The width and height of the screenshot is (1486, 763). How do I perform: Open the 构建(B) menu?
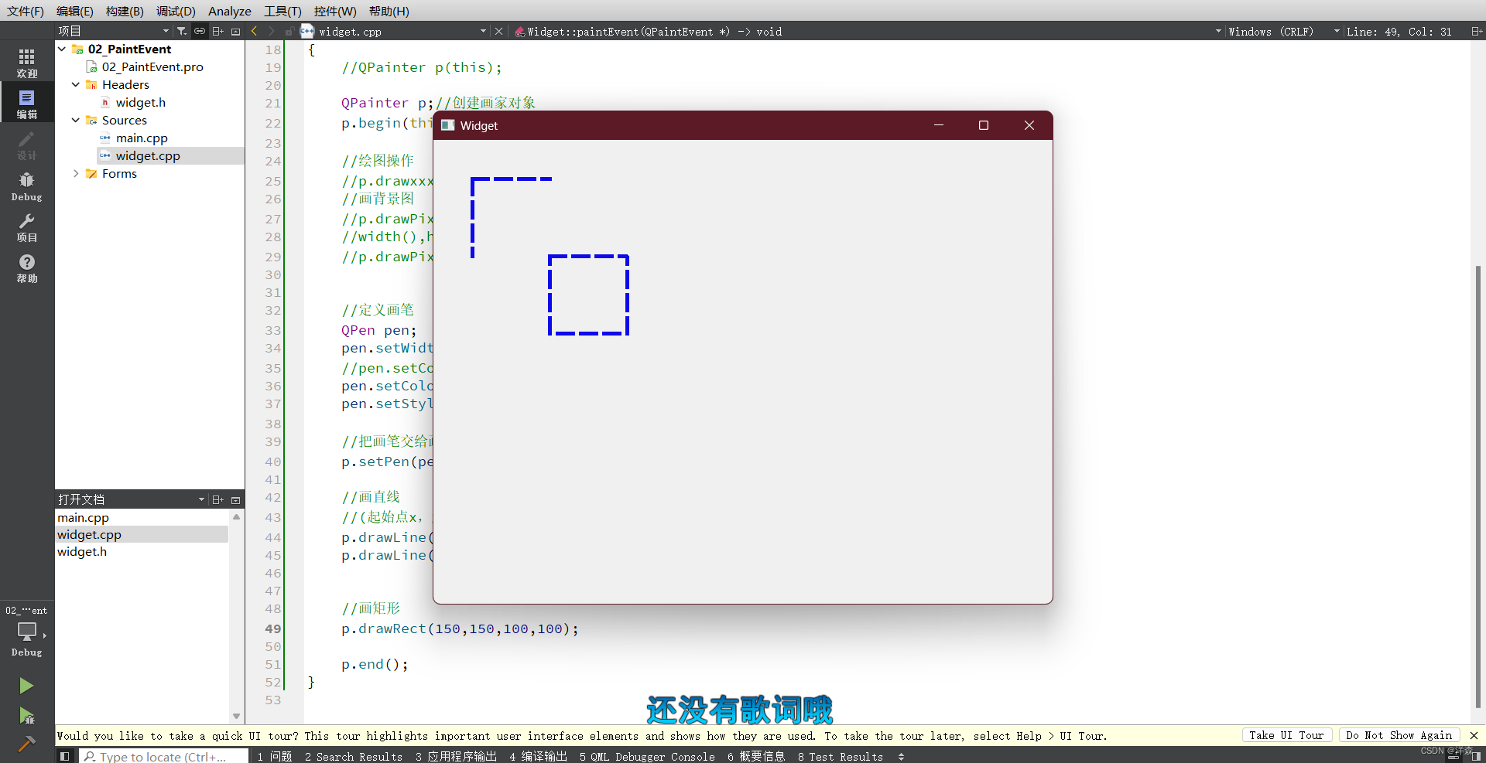point(125,11)
